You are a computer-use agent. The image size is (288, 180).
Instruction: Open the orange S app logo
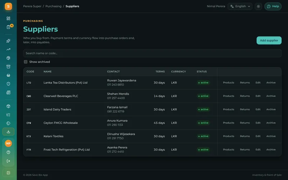(x=8, y=6)
